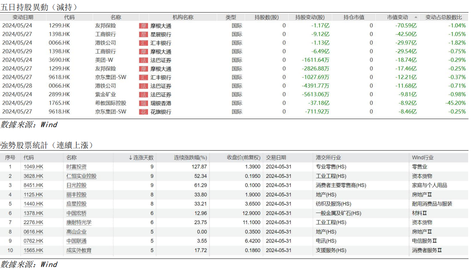The image size is (471, 275).
Task: Click the red 花 badge beside 花旗银行
Action: 143,112
